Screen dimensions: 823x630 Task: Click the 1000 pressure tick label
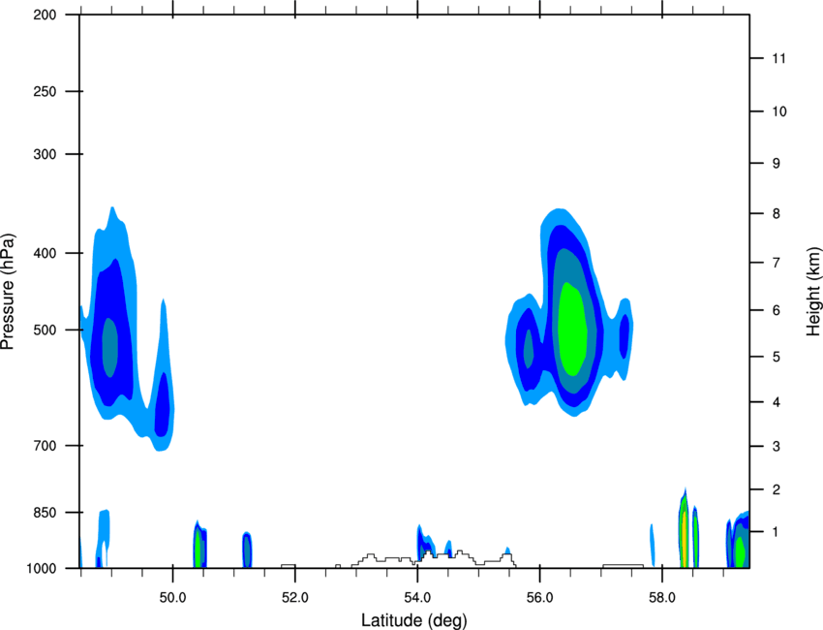(42, 569)
